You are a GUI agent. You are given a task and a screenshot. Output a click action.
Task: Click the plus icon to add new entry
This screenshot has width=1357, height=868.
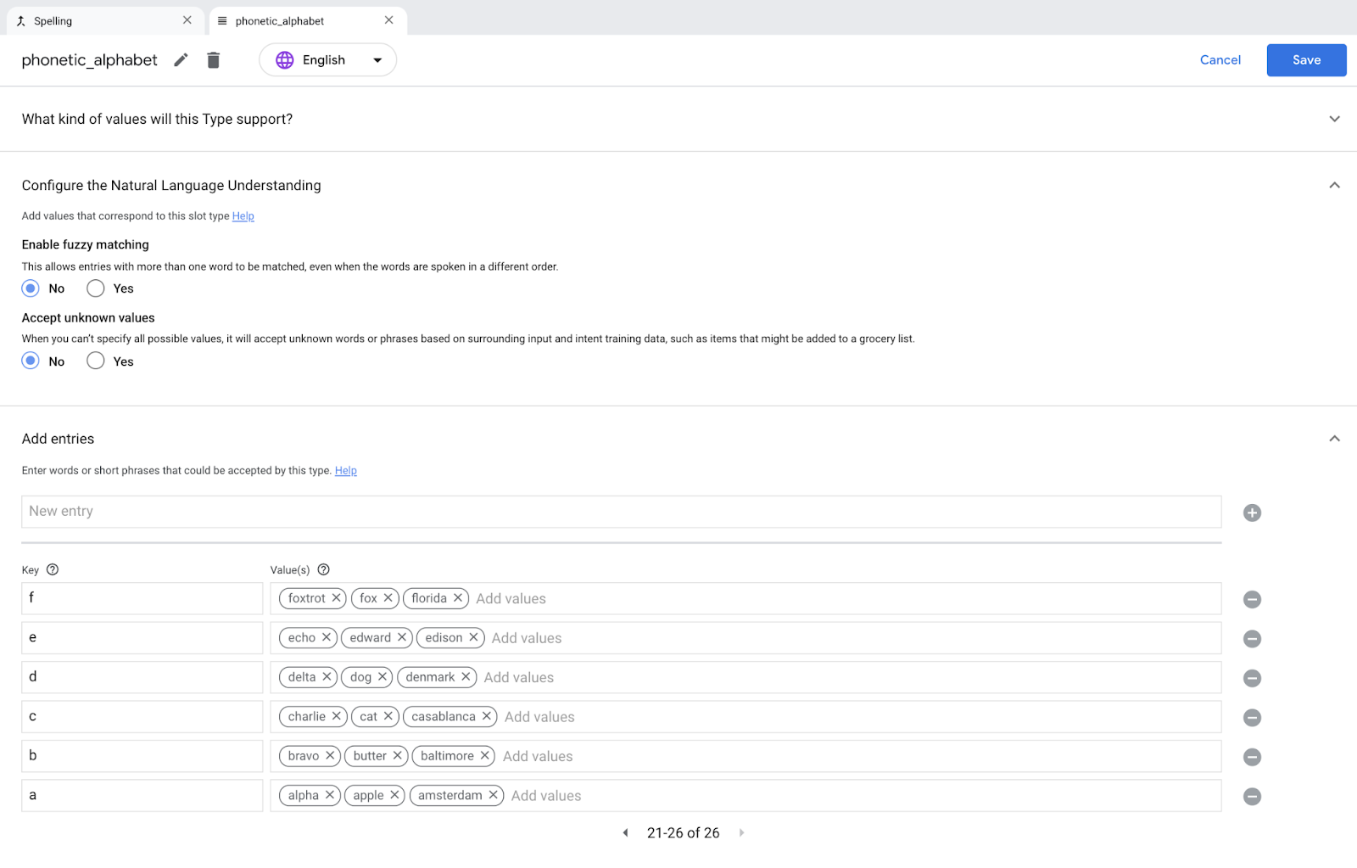click(x=1252, y=512)
